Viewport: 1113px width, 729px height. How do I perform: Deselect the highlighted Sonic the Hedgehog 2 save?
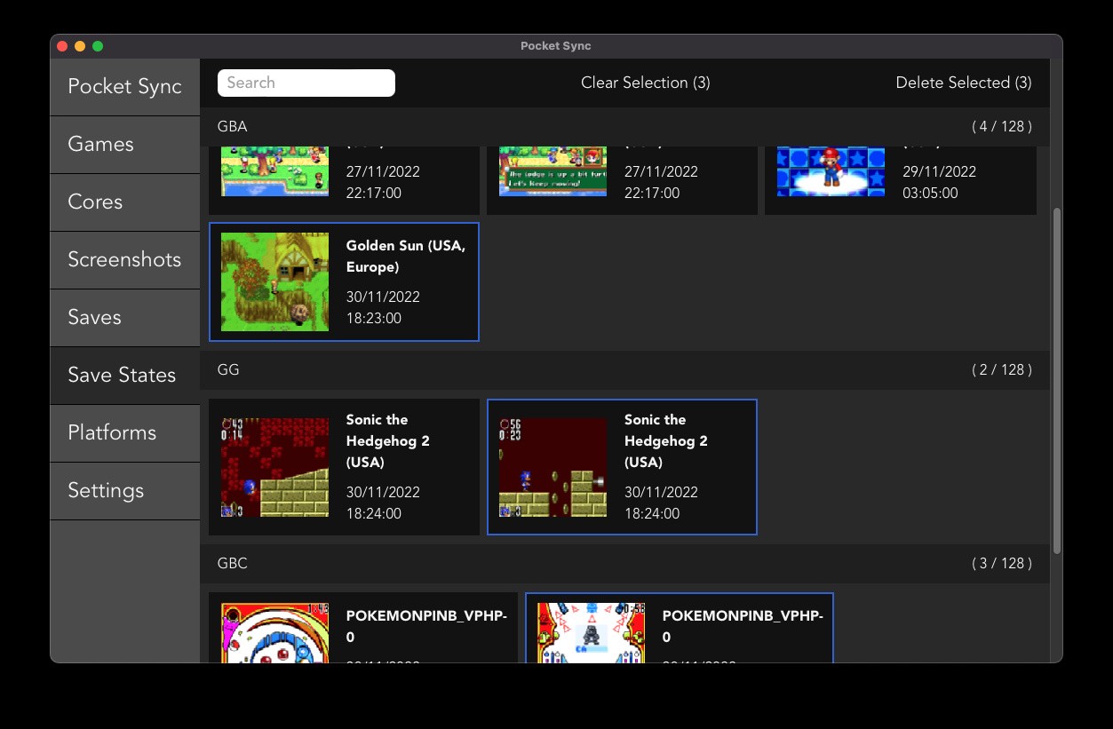tap(622, 467)
